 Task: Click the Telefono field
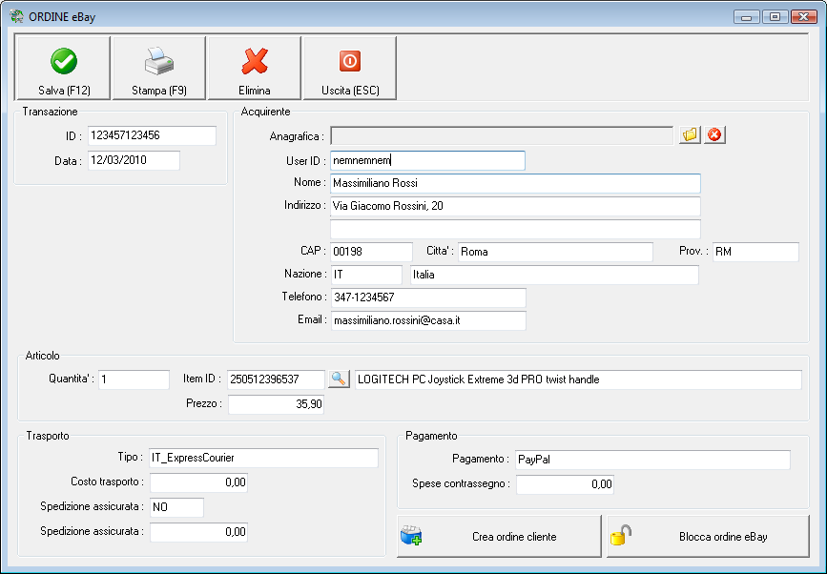click(x=428, y=297)
